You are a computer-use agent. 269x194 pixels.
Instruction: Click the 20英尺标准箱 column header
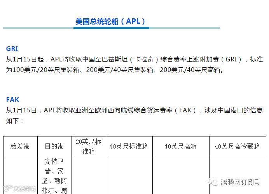(89, 146)
